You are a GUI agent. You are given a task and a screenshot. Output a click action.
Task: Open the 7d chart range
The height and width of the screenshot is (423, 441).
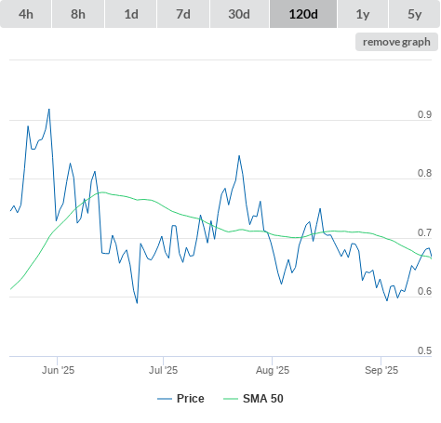pyautogui.click(x=183, y=14)
